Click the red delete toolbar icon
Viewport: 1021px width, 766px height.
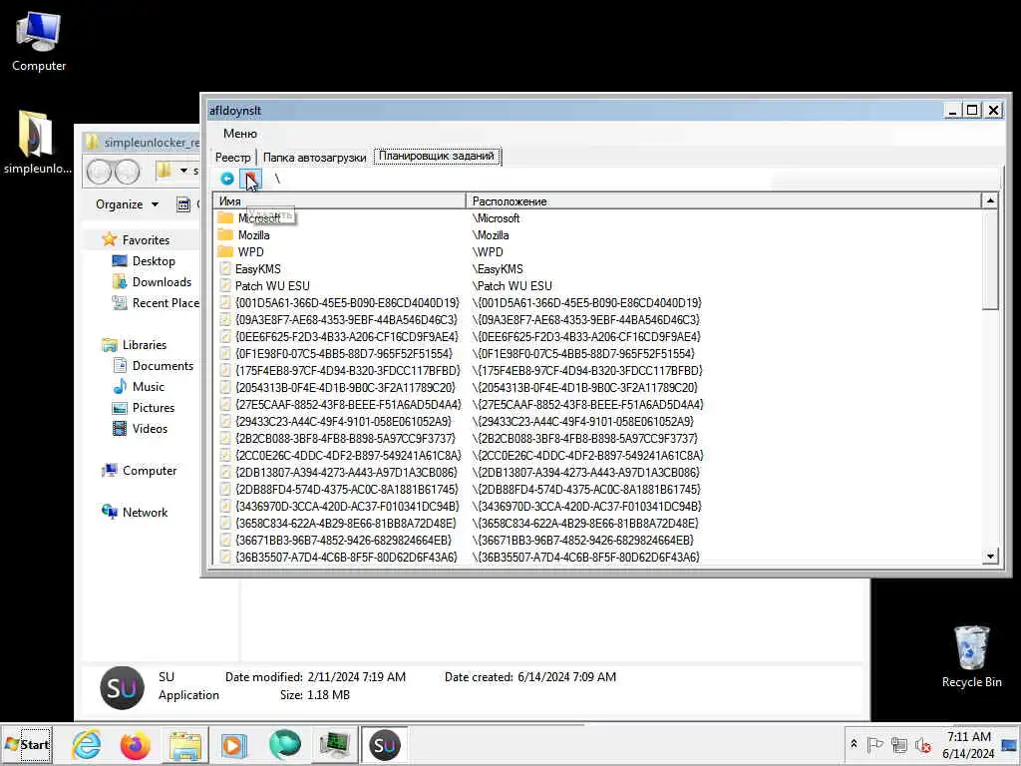pyautogui.click(x=250, y=179)
